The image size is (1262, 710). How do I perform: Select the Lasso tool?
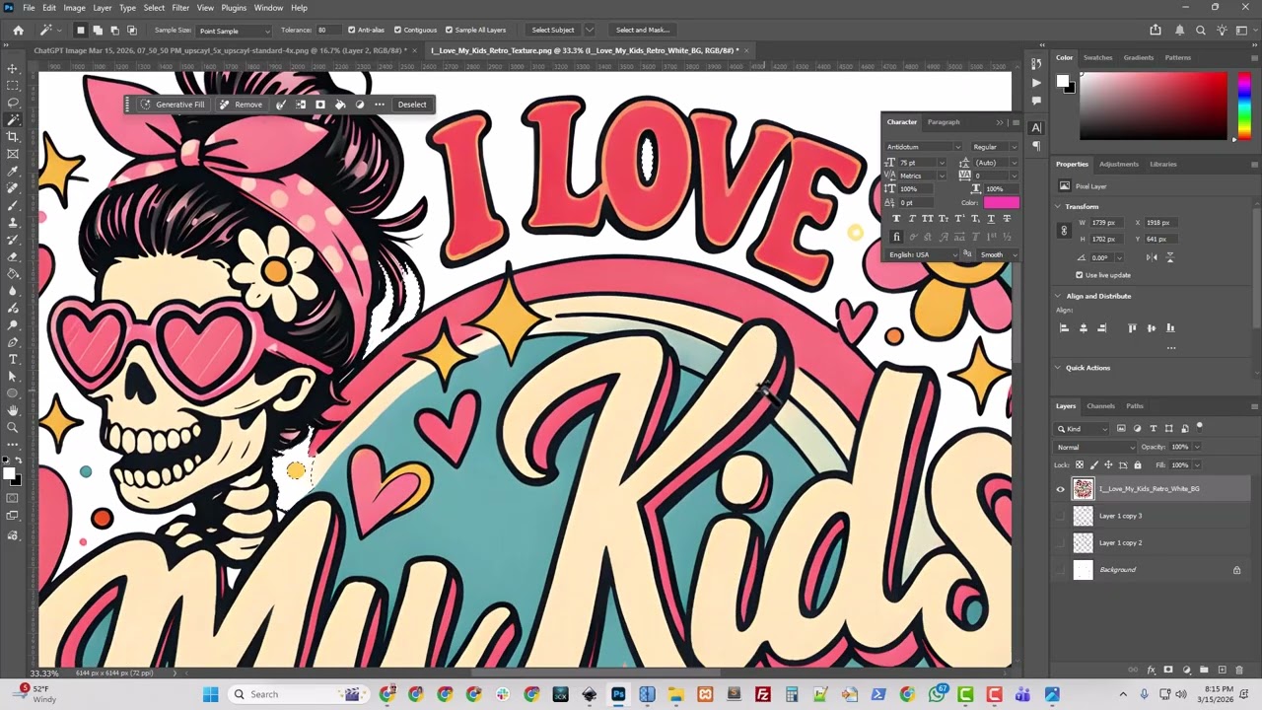pyautogui.click(x=13, y=103)
